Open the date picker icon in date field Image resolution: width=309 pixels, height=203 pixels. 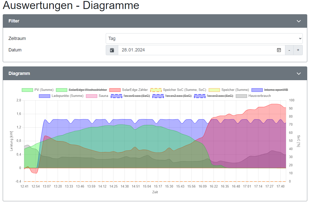pos(279,50)
